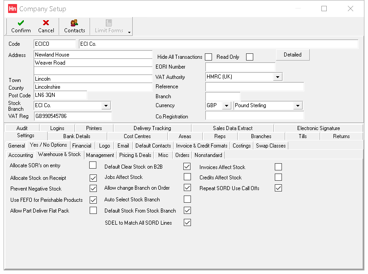Click into the Co.Registration field
The height and width of the screenshot is (274, 368).
pos(255,116)
